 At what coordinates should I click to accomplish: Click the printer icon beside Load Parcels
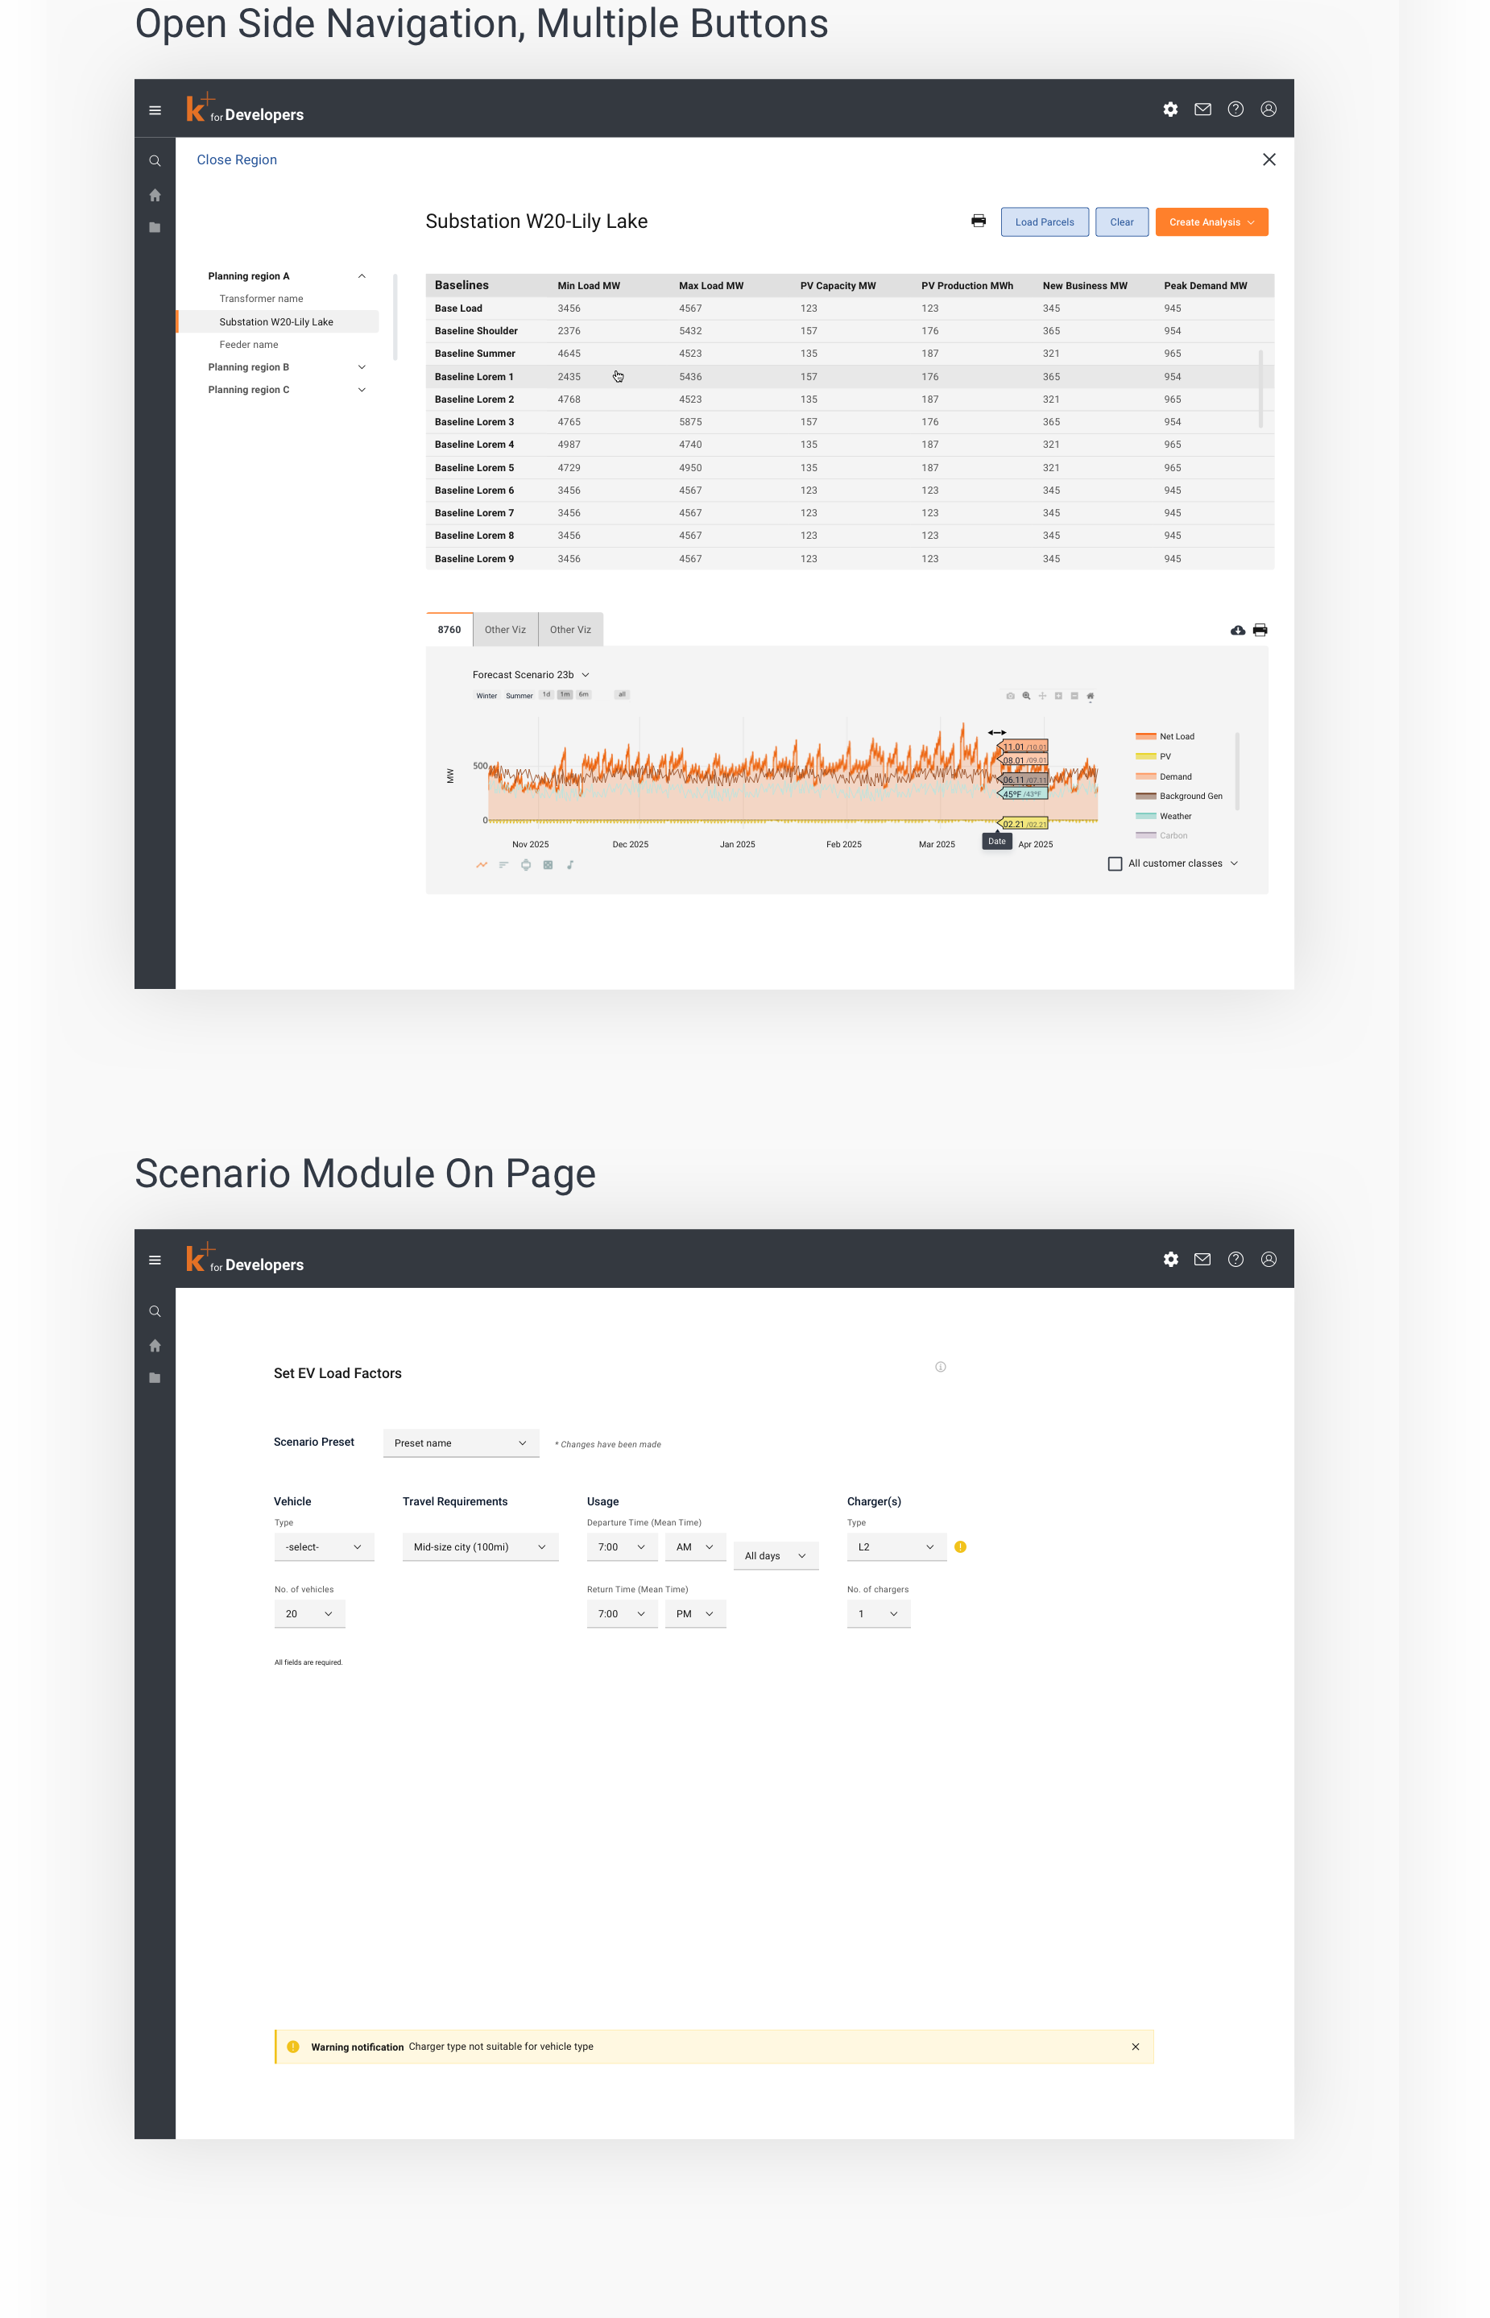point(979,221)
